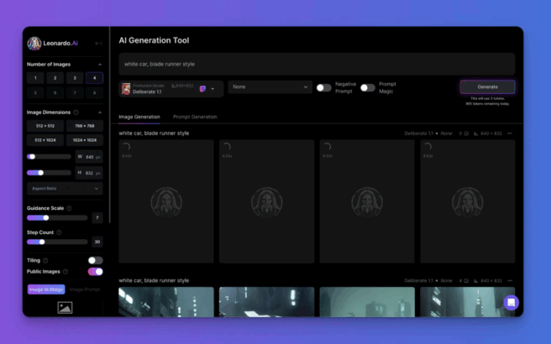Click the Image Dimensions help icon
The height and width of the screenshot is (344, 551).
76,112
